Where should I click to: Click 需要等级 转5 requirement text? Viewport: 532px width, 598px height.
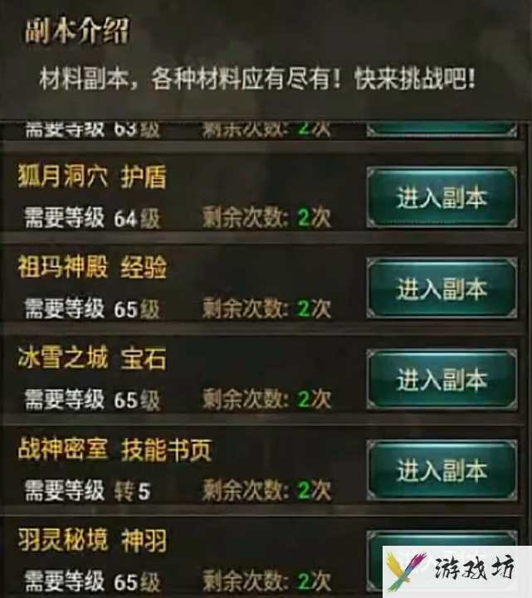coord(87,490)
